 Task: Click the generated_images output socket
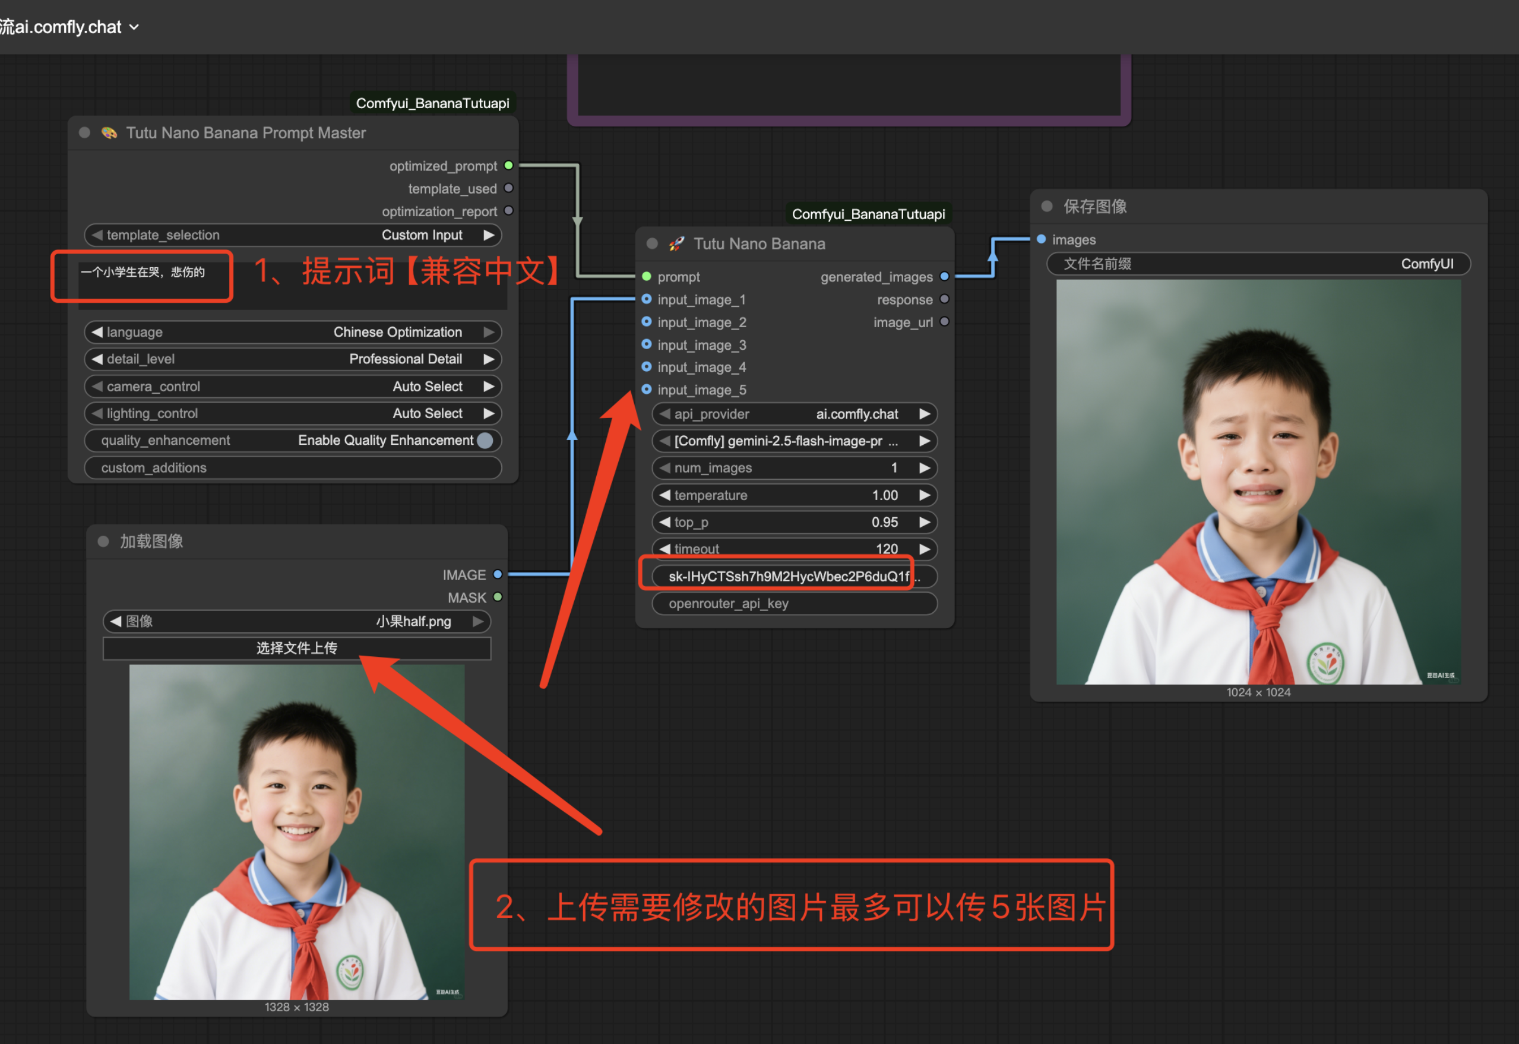[944, 277]
